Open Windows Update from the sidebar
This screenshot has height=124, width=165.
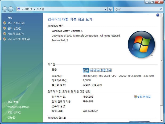click(x=18, y=107)
